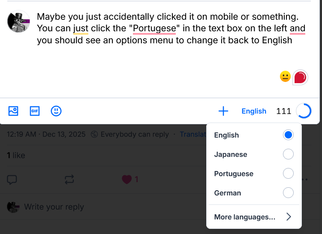Open the GIF picker
The width and height of the screenshot is (322, 234).
[34, 111]
